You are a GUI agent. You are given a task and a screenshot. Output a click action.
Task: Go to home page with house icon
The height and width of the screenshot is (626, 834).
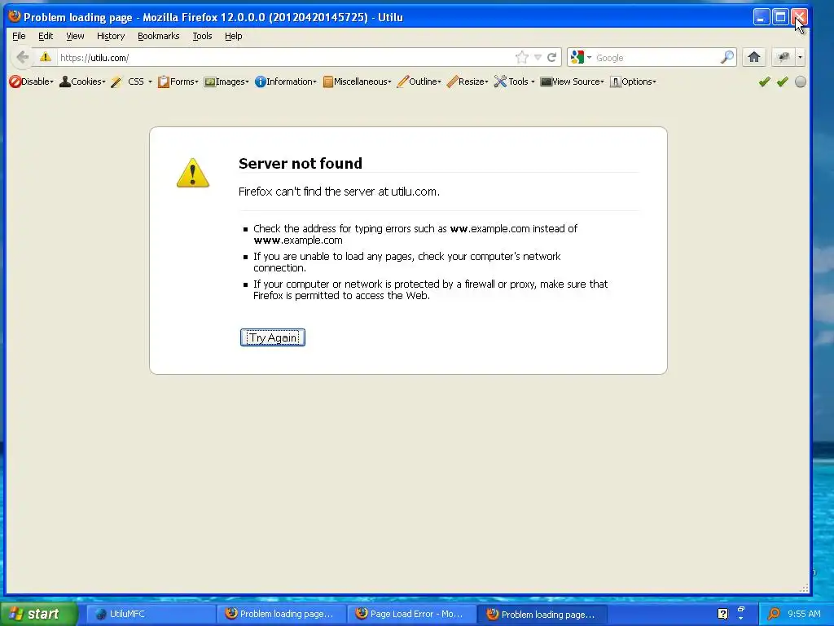(753, 57)
